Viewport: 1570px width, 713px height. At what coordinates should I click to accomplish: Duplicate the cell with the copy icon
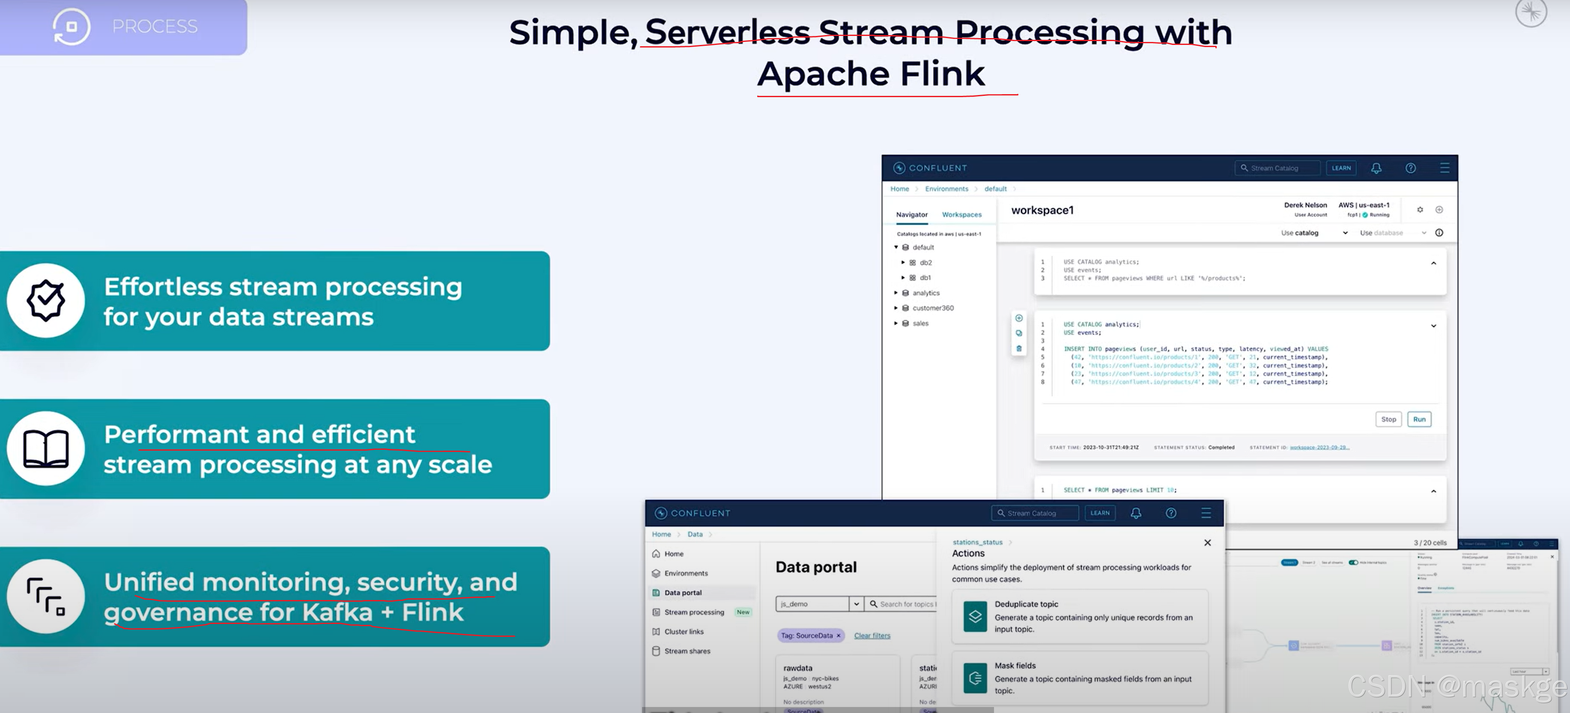coord(1018,333)
